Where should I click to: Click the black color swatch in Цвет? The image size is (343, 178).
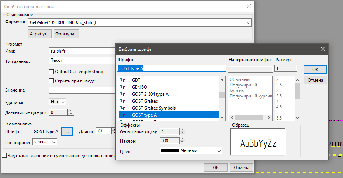[x=170, y=150]
